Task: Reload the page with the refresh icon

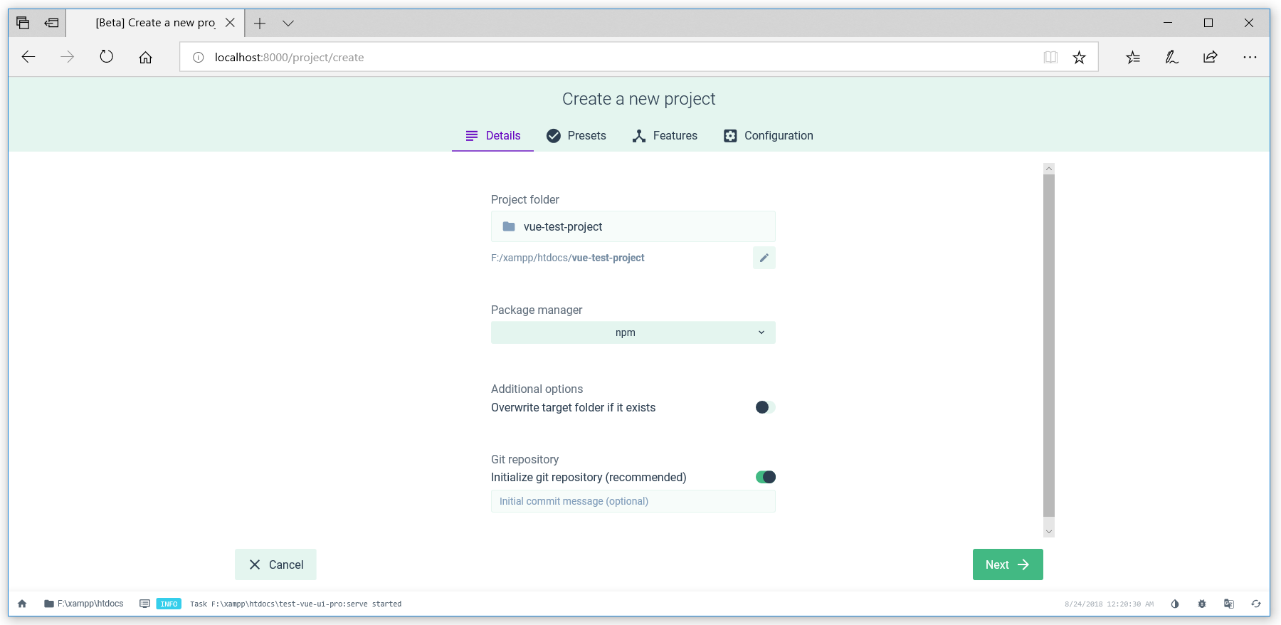Action: click(x=107, y=57)
